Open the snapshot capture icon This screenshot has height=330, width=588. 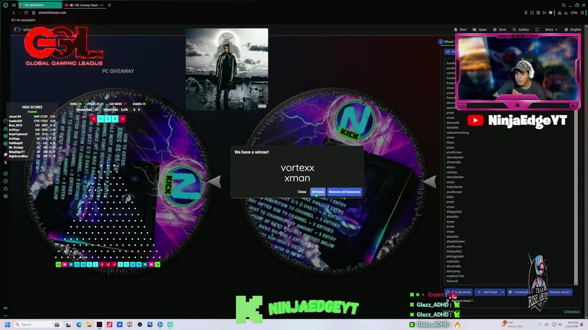point(532,12)
